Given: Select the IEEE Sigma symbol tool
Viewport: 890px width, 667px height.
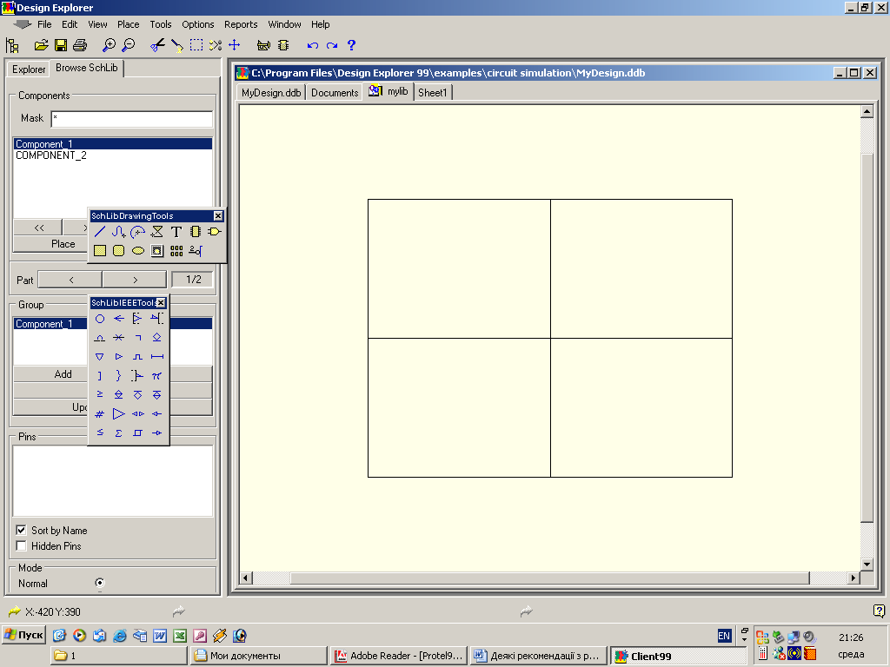Looking at the screenshot, I should click(x=118, y=433).
